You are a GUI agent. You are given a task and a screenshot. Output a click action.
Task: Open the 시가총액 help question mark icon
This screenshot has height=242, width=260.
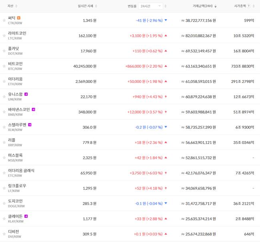click(x=249, y=6)
